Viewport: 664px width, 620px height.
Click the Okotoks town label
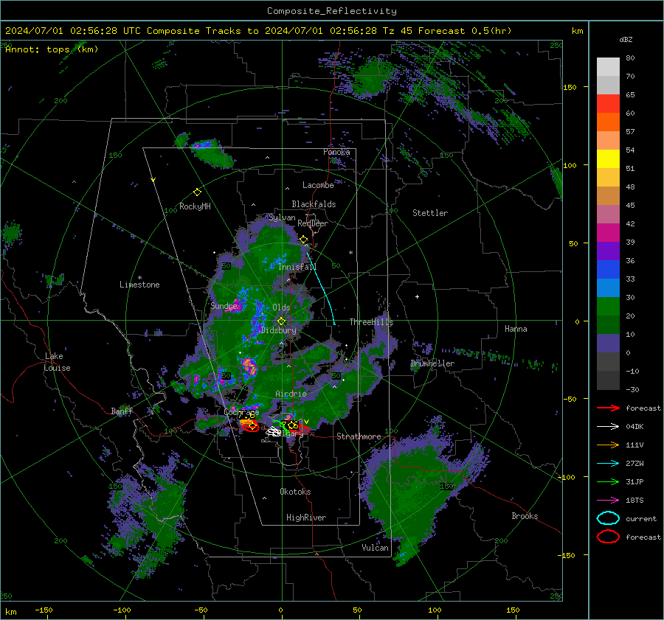tap(295, 492)
